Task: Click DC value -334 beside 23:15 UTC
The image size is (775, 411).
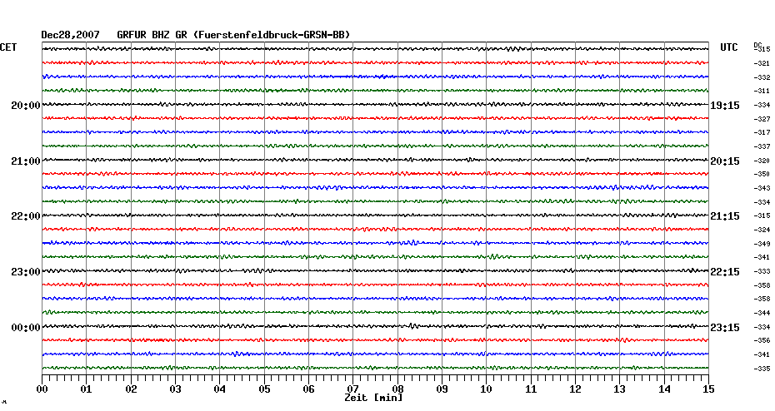Action: 762,327
